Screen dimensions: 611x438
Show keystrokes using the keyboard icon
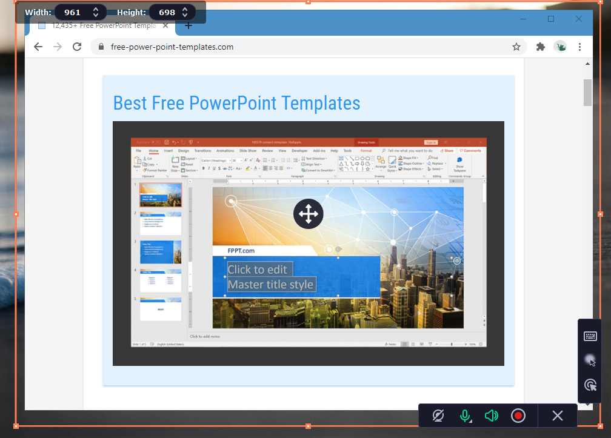pyautogui.click(x=590, y=336)
